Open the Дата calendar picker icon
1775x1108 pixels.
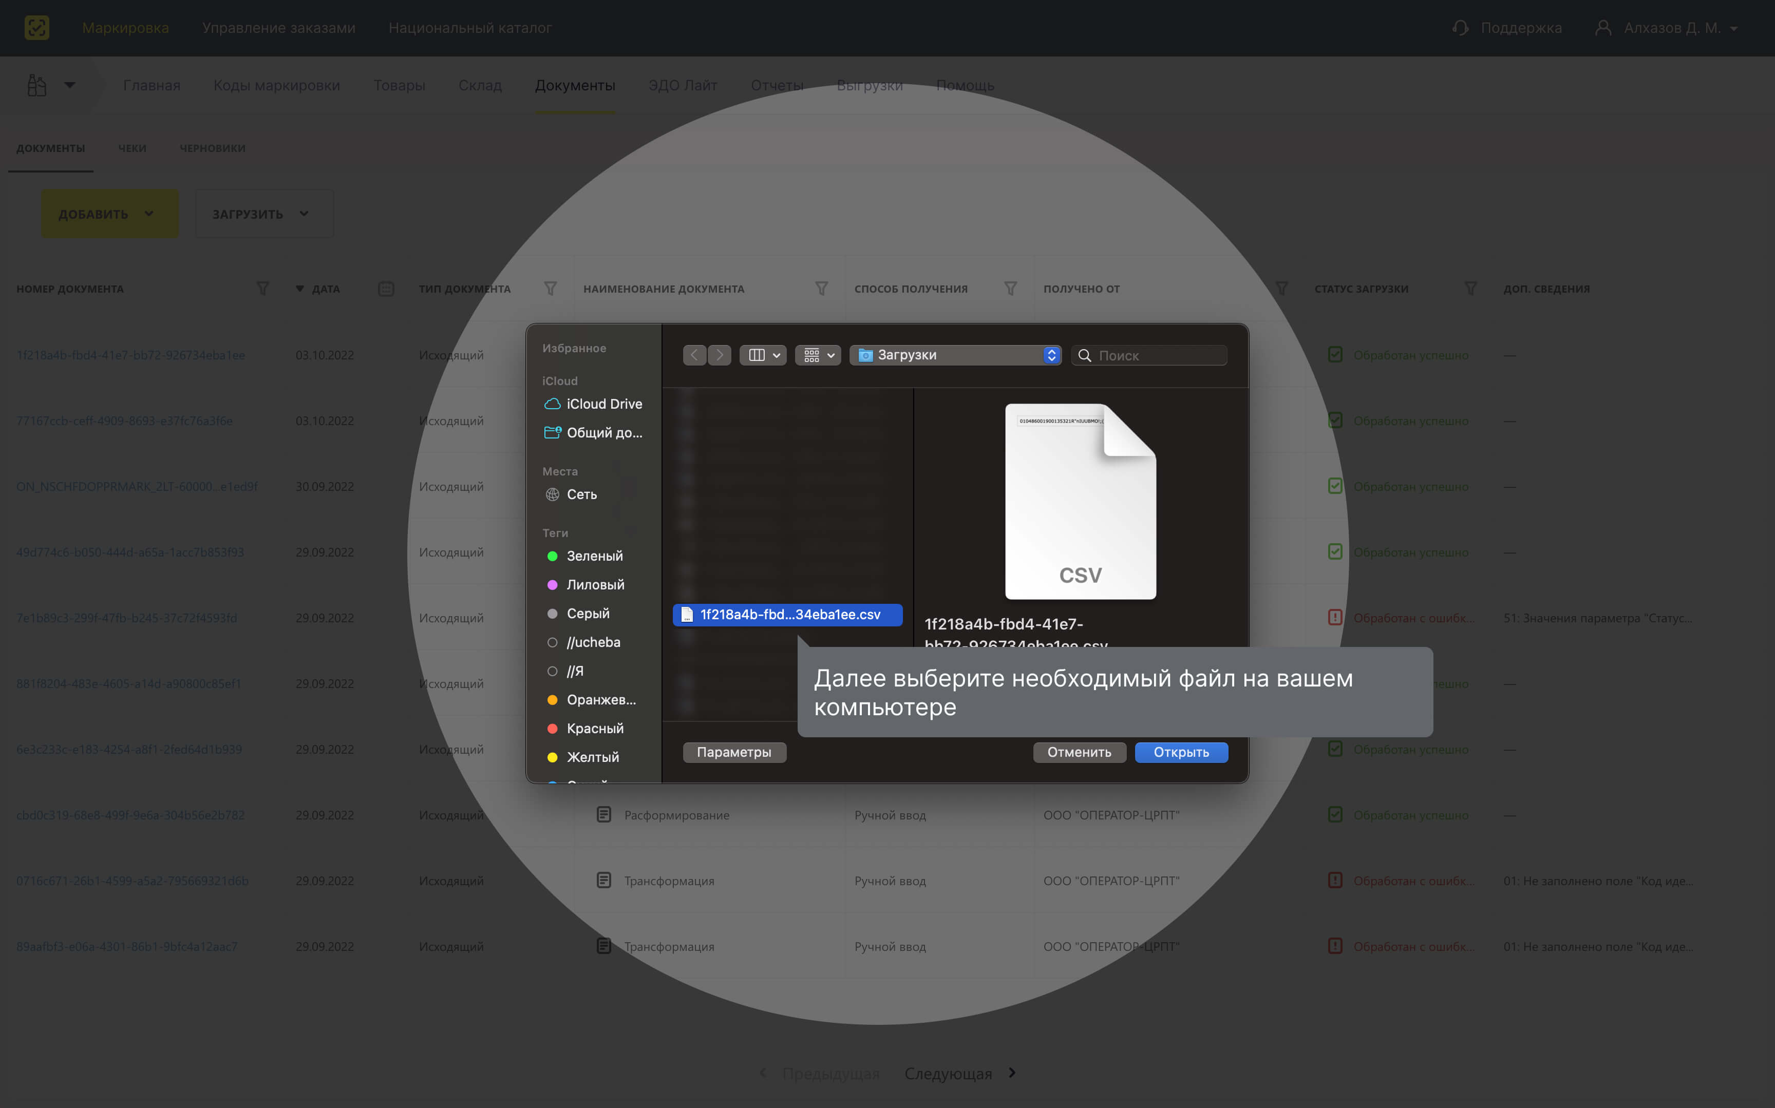point(386,289)
